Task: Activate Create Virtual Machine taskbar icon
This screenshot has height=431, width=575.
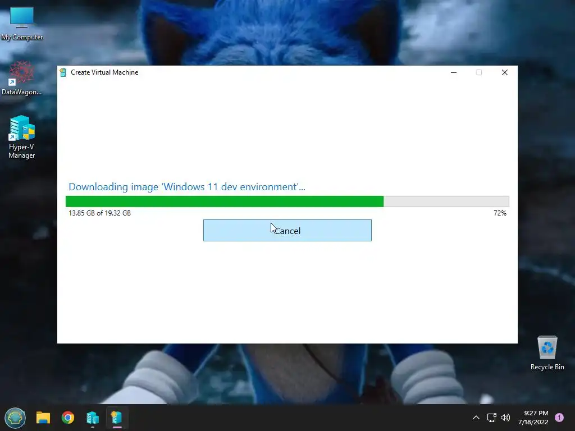Action: click(117, 418)
